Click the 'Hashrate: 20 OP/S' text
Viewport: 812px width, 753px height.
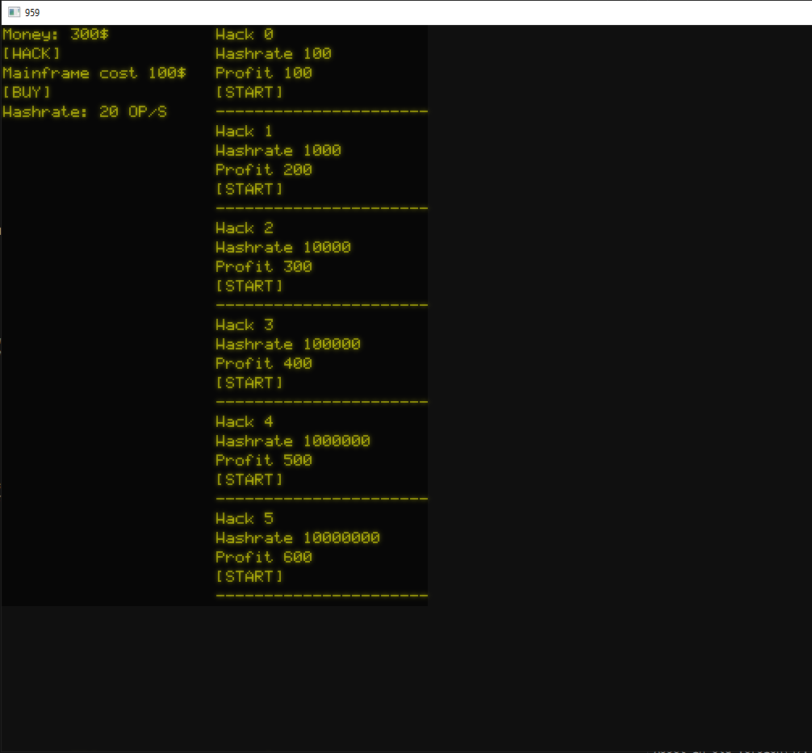point(85,112)
